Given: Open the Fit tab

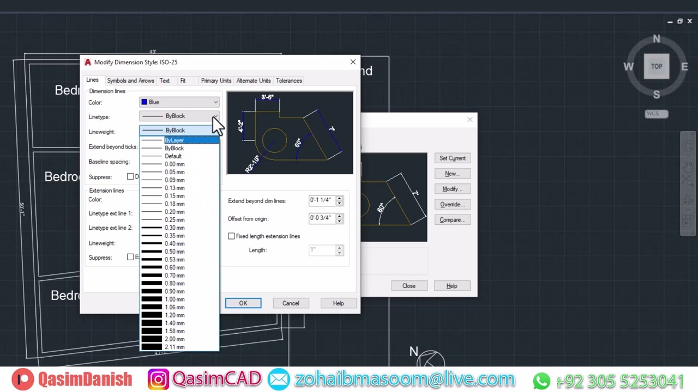Looking at the screenshot, I should click(x=183, y=81).
